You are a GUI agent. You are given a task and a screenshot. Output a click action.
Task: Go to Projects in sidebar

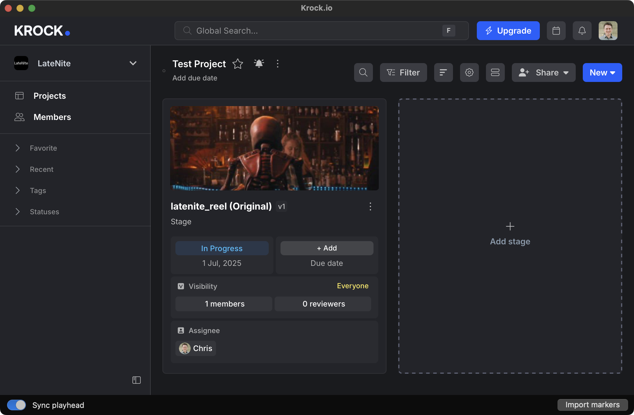pos(49,96)
